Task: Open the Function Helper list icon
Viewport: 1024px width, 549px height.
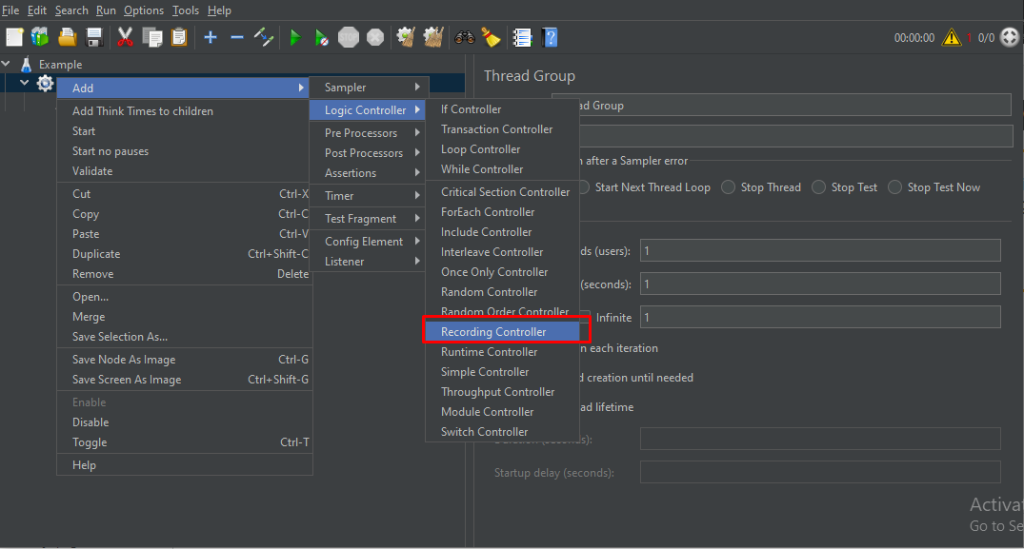Action: 522,37
